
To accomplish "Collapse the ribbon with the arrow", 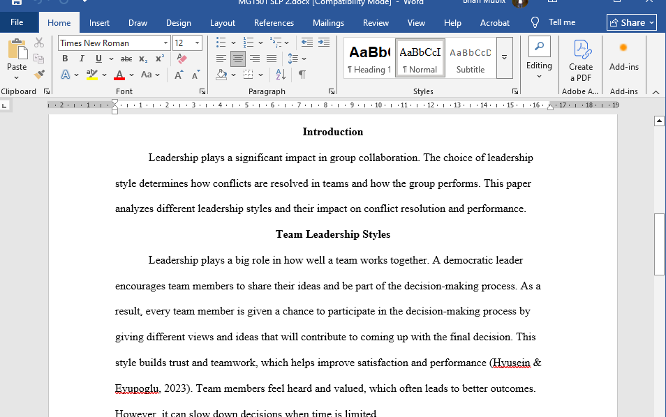I will coord(656,91).
